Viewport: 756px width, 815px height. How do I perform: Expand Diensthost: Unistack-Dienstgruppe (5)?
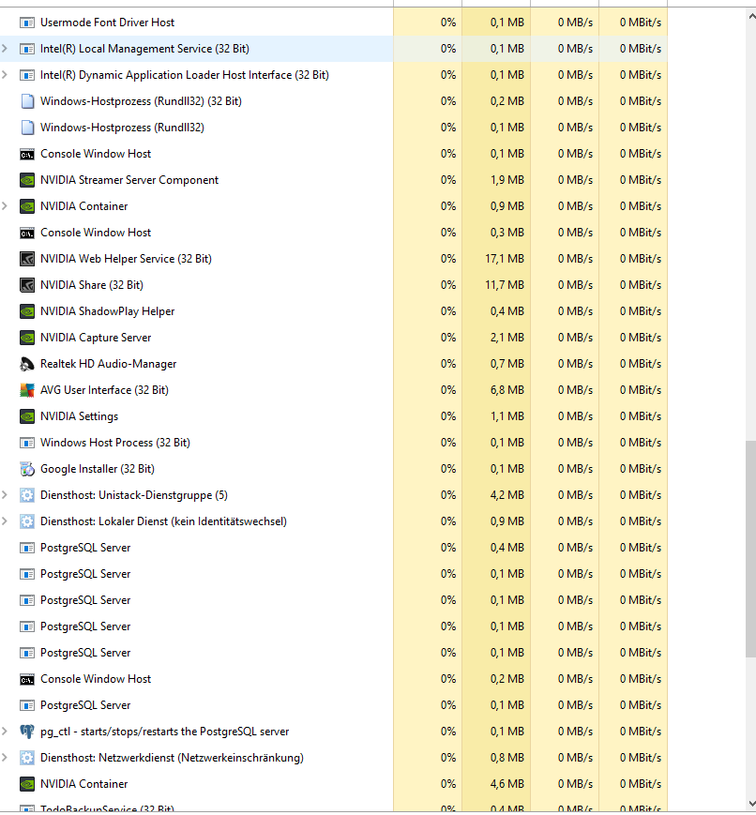(5, 495)
